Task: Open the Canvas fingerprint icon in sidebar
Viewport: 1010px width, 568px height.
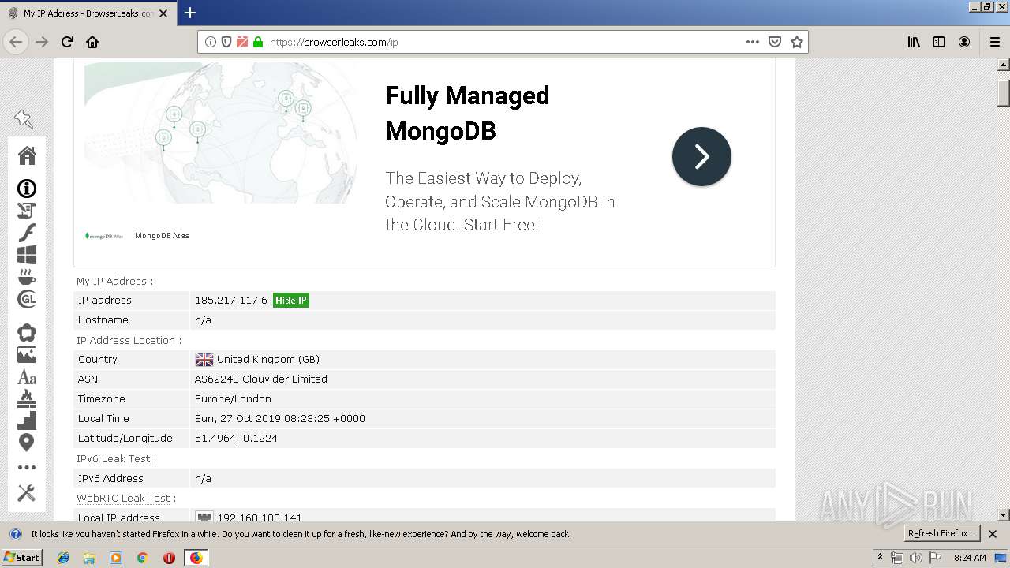Action: (x=27, y=333)
